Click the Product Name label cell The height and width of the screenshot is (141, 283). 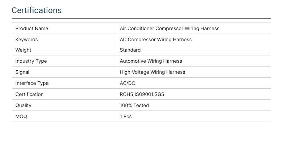point(32,28)
